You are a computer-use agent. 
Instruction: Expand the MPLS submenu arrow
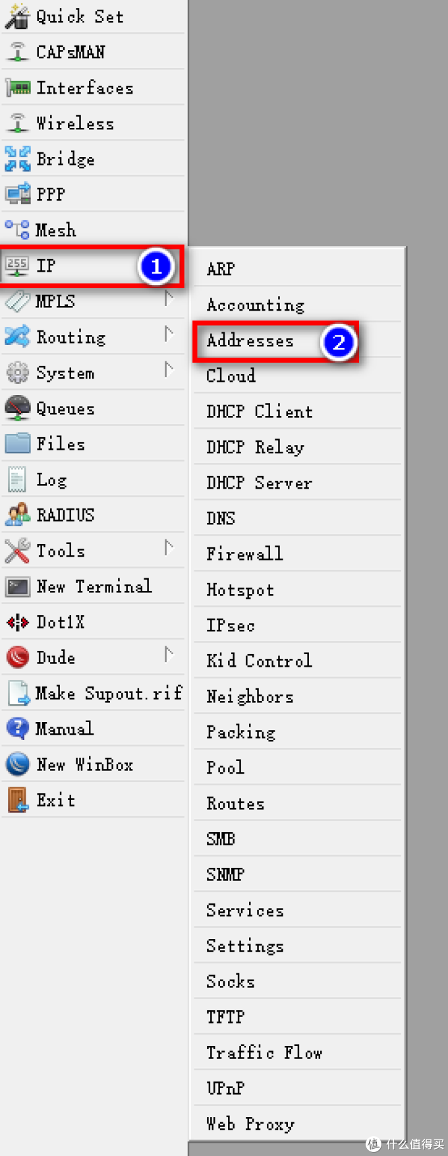tap(169, 299)
